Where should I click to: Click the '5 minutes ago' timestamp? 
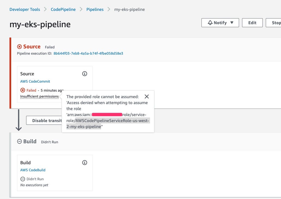pos(52,90)
